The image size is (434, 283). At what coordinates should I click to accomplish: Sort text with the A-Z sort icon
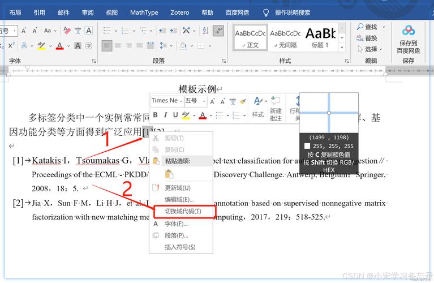point(205,31)
